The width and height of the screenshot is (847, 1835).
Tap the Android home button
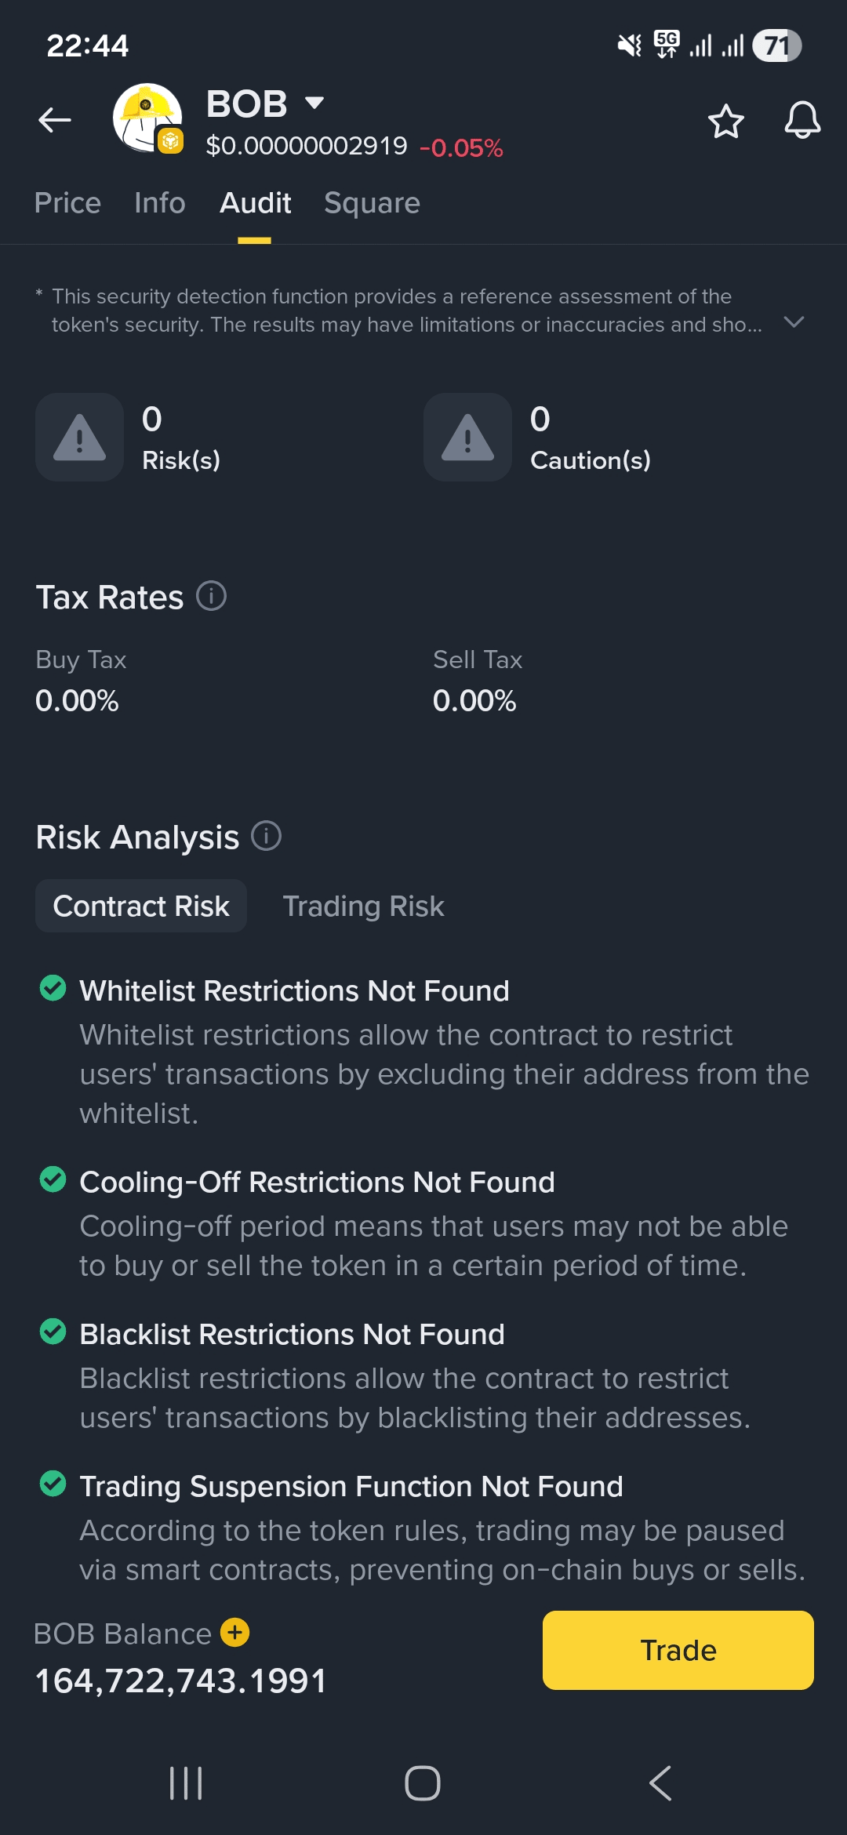423,1783
